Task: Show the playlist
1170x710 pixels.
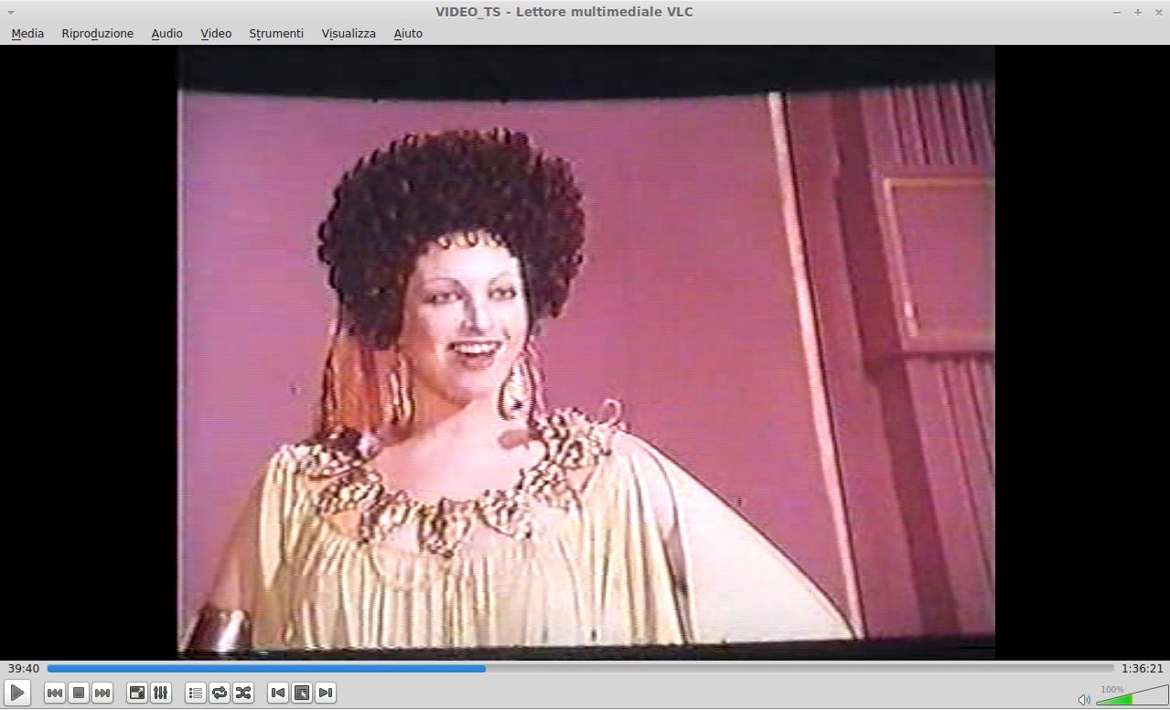Action: (195, 694)
